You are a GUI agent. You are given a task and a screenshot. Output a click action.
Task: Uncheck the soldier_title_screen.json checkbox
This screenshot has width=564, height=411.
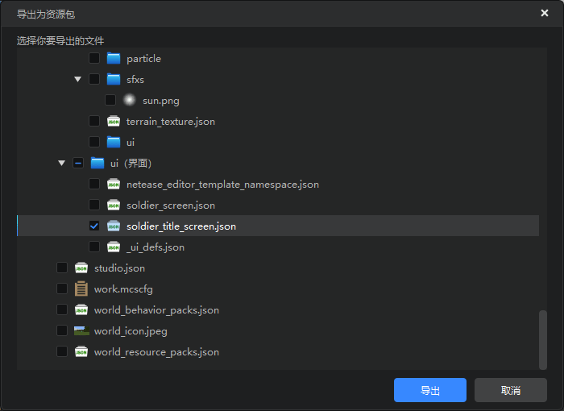94,226
